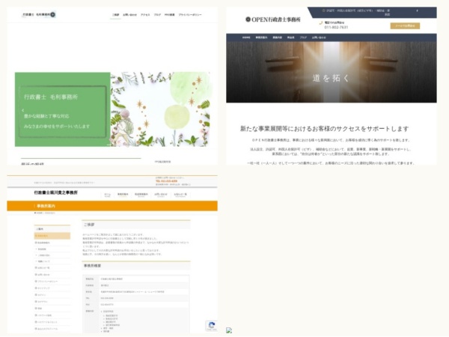
Task: Open ブログ in OPEN site navy menu bar
Action: coord(303,37)
